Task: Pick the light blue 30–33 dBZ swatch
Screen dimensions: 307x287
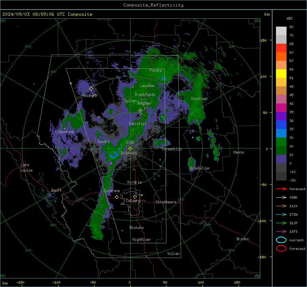Action: click(x=281, y=133)
